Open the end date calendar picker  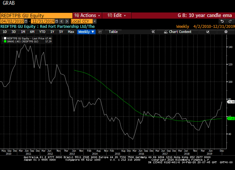57,21
